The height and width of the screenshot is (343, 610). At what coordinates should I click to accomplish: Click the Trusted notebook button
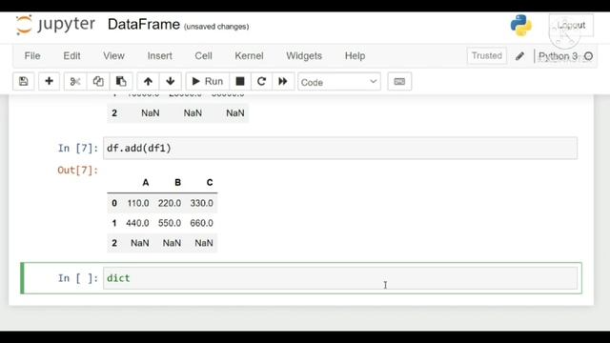click(487, 56)
